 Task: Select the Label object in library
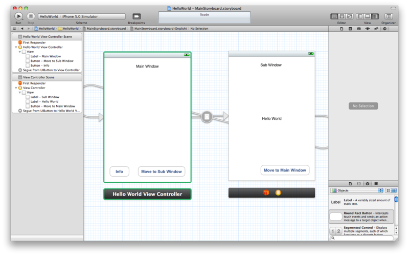tap(361, 202)
